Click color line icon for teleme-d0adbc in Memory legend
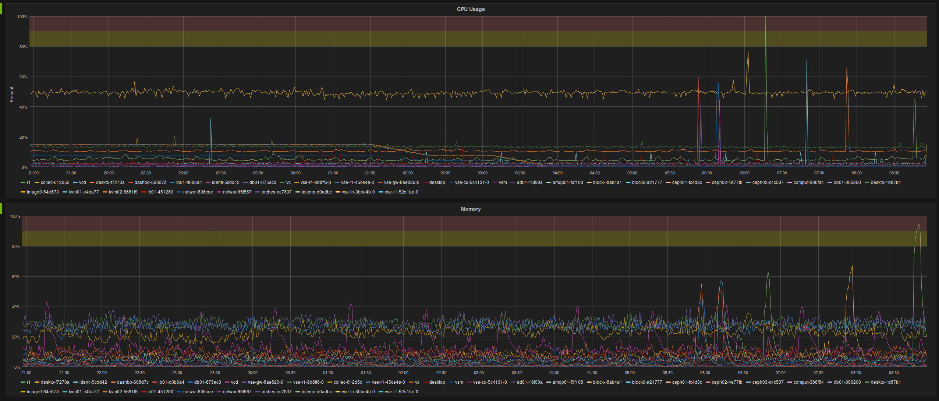This screenshot has width=939, height=401. 298,392
